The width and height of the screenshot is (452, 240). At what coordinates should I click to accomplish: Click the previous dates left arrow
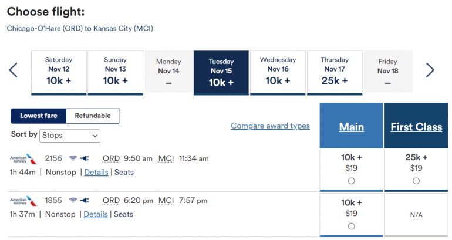[x=13, y=70]
